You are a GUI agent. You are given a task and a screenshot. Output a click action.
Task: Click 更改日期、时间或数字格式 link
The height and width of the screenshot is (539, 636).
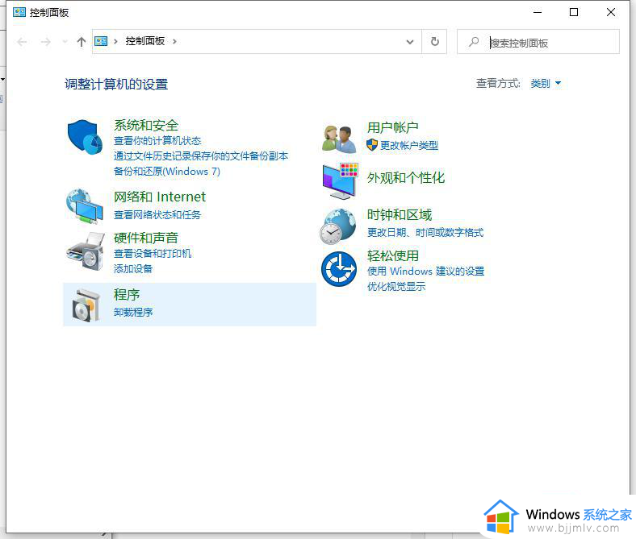[x=425, y=233]
